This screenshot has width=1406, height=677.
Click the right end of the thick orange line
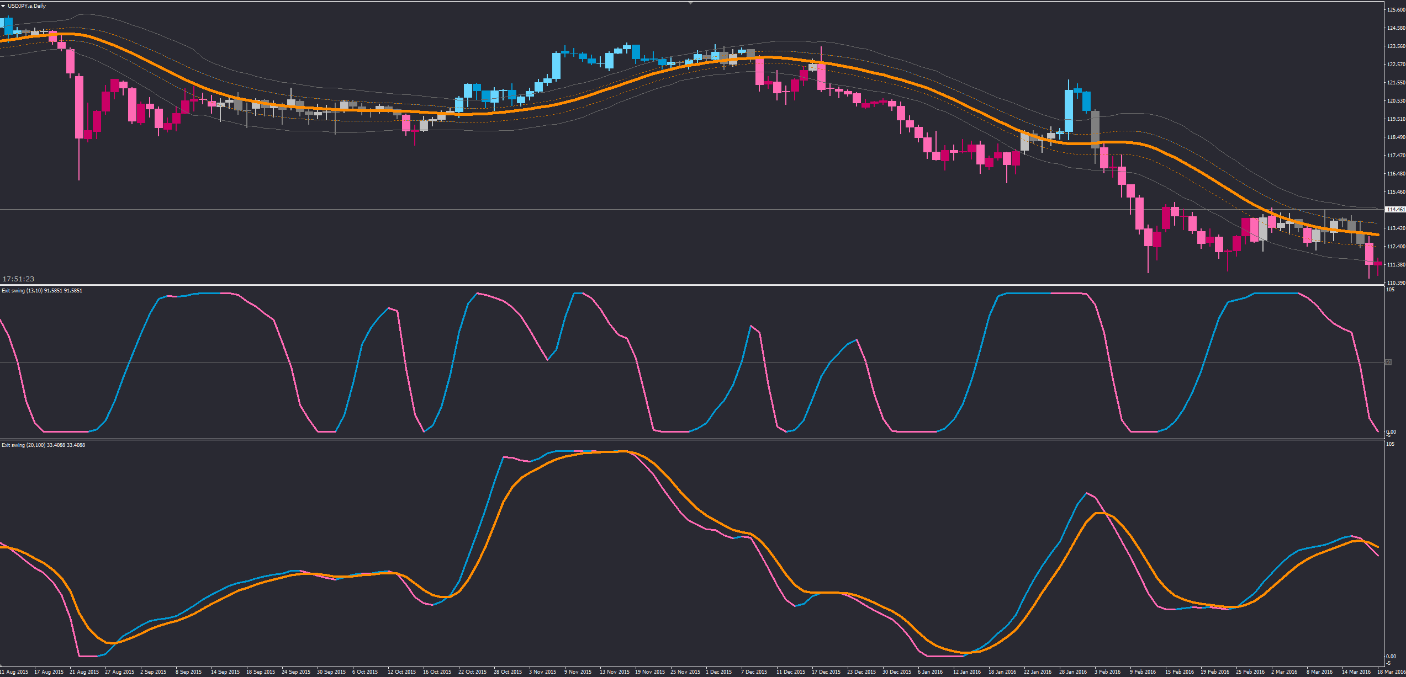[1377, 234]
